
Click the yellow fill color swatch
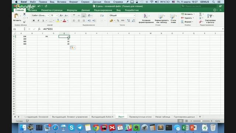(58, 21)
